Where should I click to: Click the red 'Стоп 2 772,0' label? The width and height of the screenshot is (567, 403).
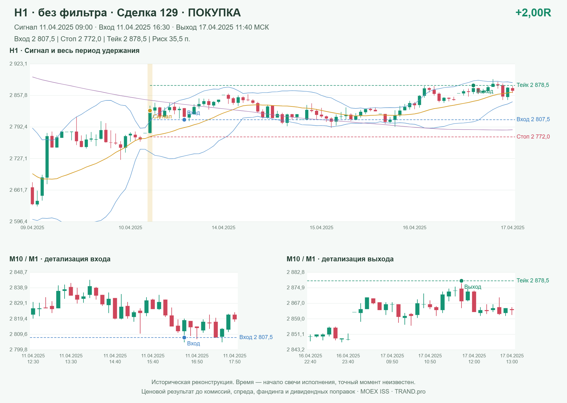533,137
